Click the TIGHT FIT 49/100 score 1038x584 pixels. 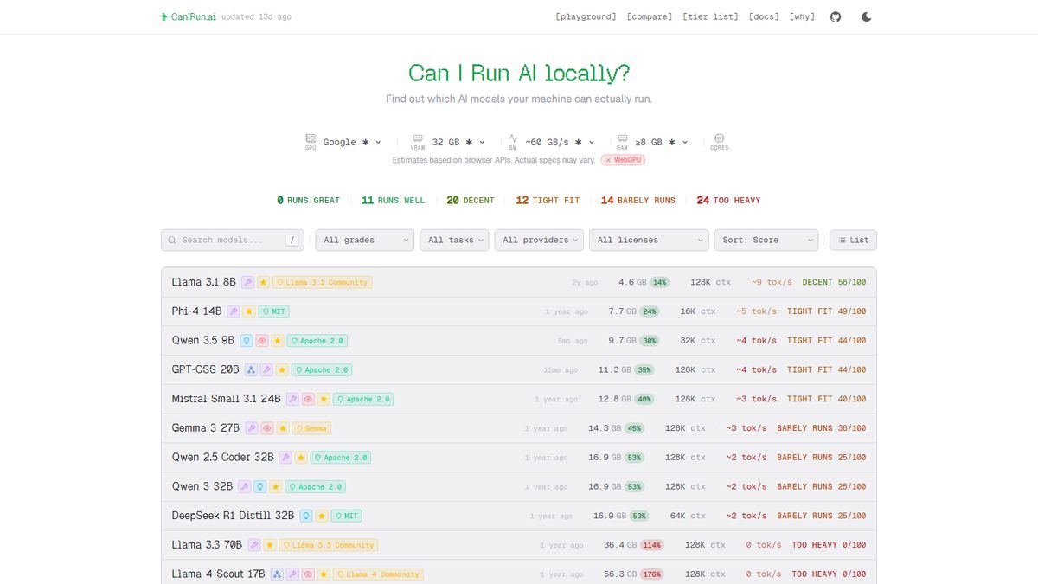tap(826, 311)
